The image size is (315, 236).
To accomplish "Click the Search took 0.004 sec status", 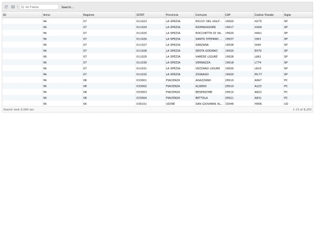I will pyautogui.click(x=19, y=110).
